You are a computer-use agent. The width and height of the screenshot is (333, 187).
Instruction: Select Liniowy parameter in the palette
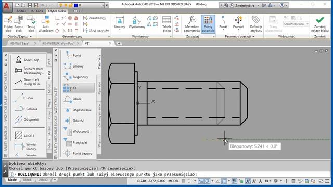pos(74,66)
